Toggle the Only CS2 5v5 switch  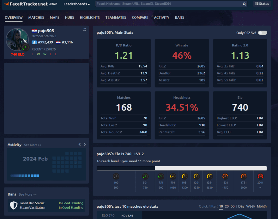tap(263, 33)
